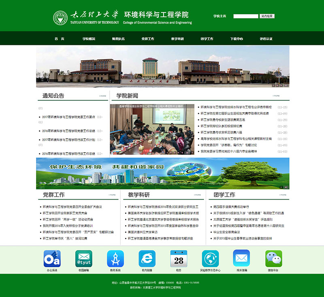Open 第四届手语操大赛成功举行 article
The height and width of the screenshot is (297, 324).
pyautogui.click(x=231, y=207)
